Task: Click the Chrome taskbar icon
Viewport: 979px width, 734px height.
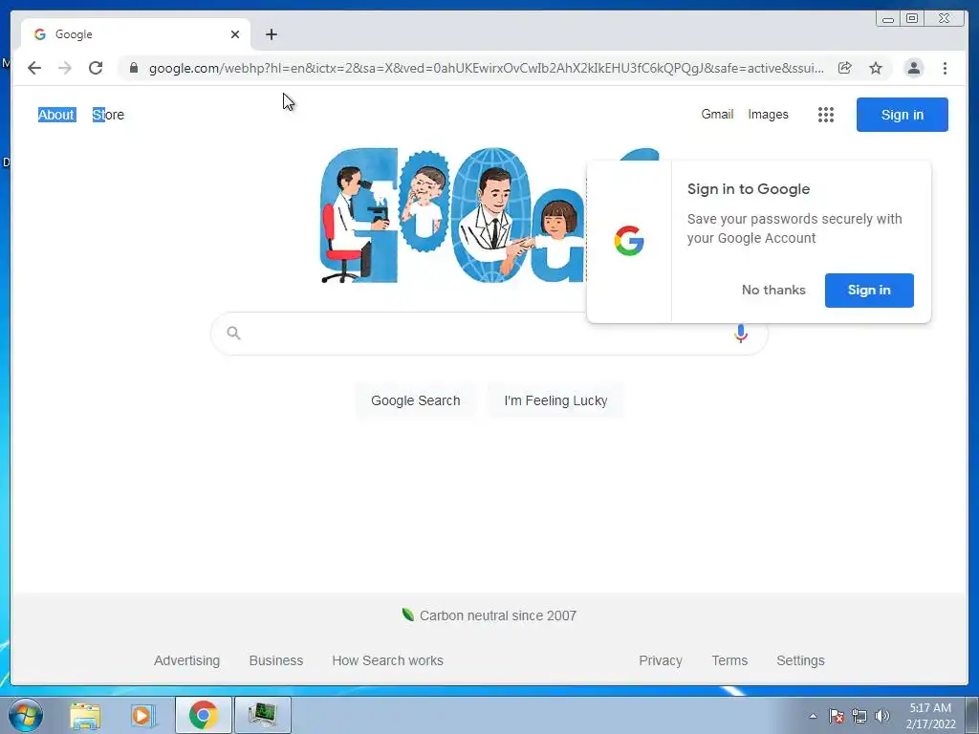Action: pyautogui.click(x=203, y=715)
